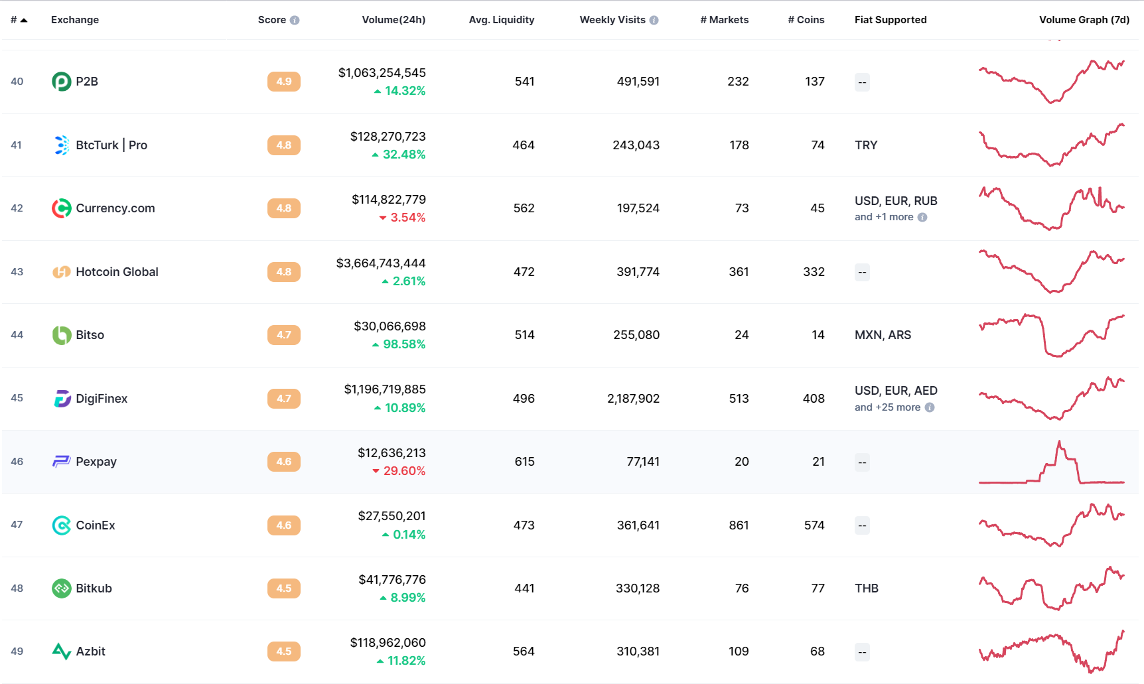Open the Azbit exchange link
This screenshot has height=684, width=1144.
click(91, 651)
